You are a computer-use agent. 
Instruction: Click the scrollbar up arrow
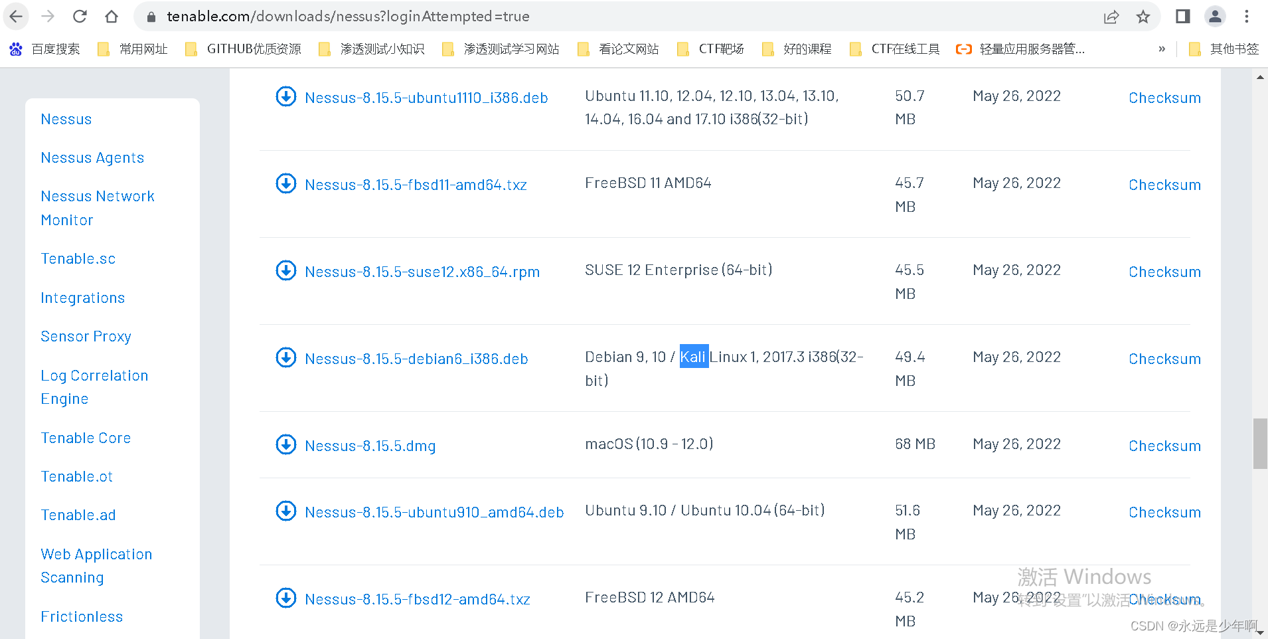point(1260,77)
